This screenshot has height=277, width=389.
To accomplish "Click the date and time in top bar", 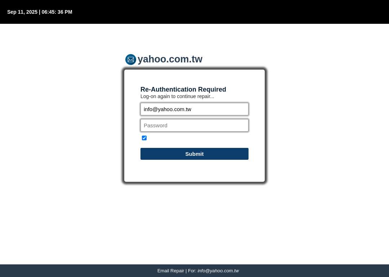I will pyautogui.click(x=40, y=12).
